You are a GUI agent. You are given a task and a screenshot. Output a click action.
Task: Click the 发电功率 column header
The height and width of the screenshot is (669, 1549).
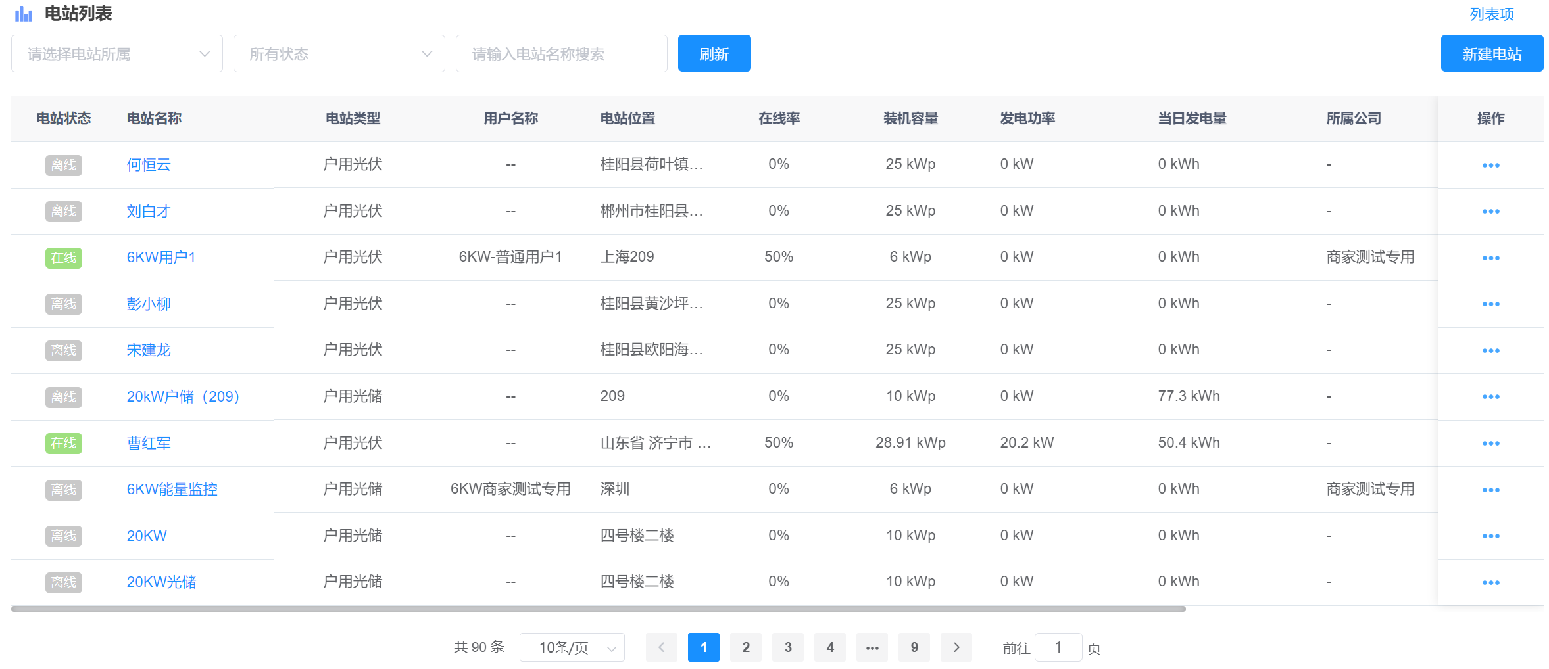tap(1027, 118)
